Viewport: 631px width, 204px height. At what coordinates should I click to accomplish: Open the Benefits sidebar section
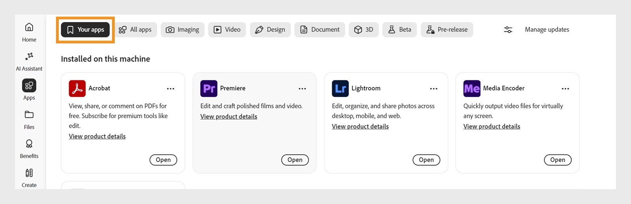tap(29, 149)
